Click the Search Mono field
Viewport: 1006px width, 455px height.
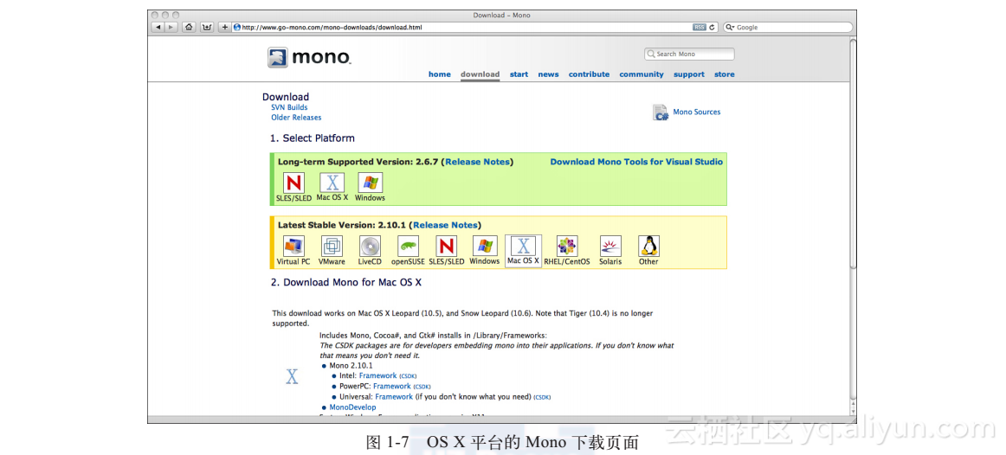coord(690,54)
